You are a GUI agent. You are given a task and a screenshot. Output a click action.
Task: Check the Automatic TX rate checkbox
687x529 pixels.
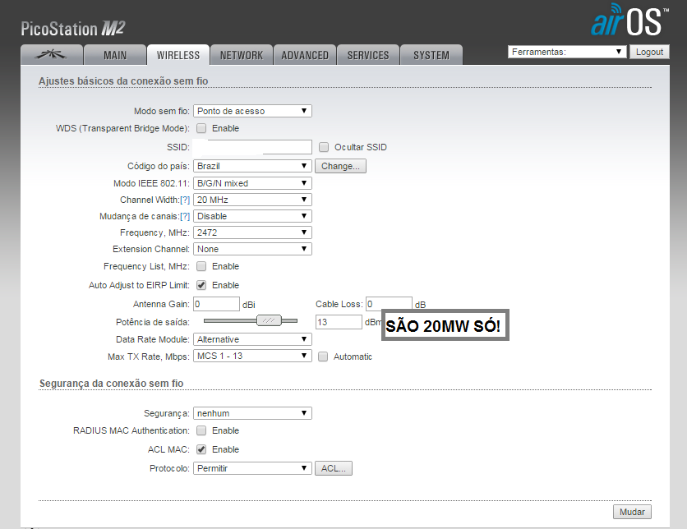click(323, 356)
